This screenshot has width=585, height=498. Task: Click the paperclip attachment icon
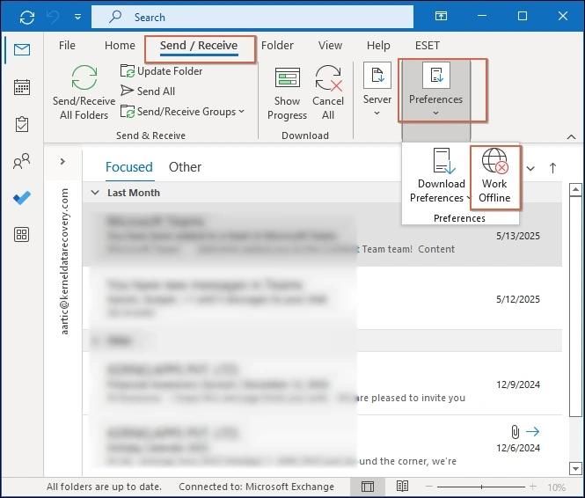click(x=515, y=432)
